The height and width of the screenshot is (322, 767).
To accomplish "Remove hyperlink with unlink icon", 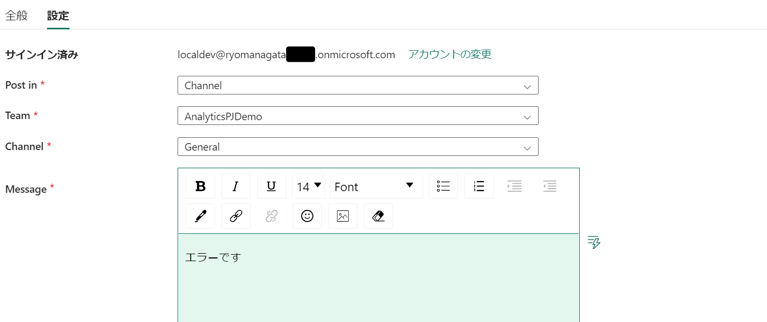I will (272, 216).
